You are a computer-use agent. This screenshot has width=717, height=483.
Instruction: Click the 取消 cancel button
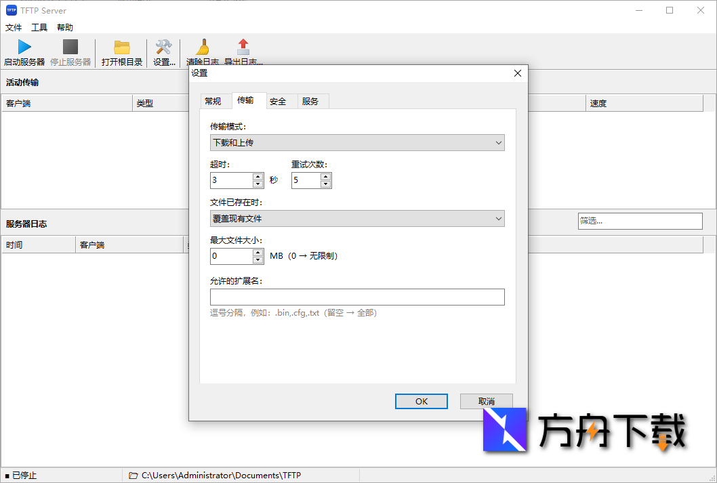pyautogui.click(x=487, y=401)
